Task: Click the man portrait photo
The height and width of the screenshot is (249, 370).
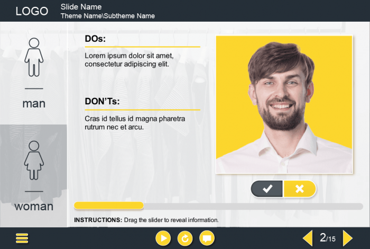Action: tap(284, 104)
